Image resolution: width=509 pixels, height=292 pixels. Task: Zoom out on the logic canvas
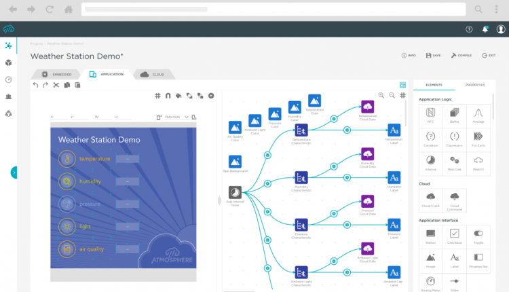(392, 95)
